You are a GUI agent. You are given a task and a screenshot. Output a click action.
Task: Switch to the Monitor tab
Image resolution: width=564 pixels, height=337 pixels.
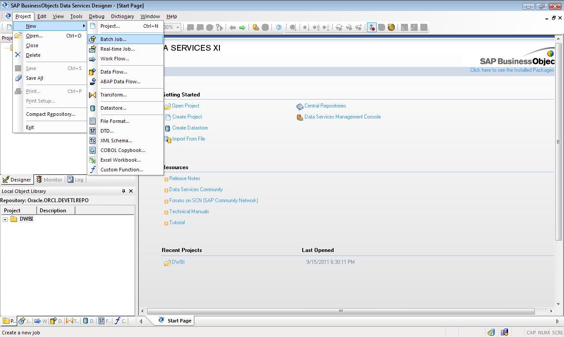49,180
